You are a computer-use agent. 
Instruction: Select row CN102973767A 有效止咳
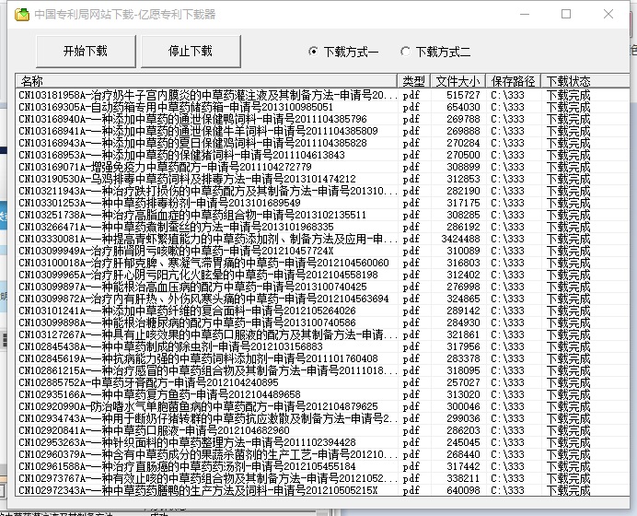322,478
